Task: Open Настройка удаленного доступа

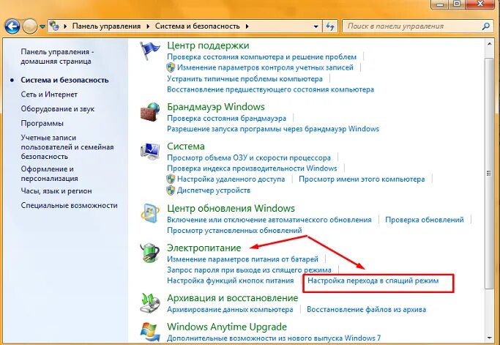Action: (231, 179)
